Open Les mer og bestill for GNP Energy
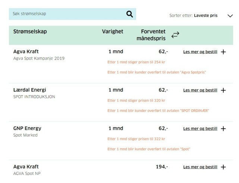The image size is (239, 183). coord(200,129)
